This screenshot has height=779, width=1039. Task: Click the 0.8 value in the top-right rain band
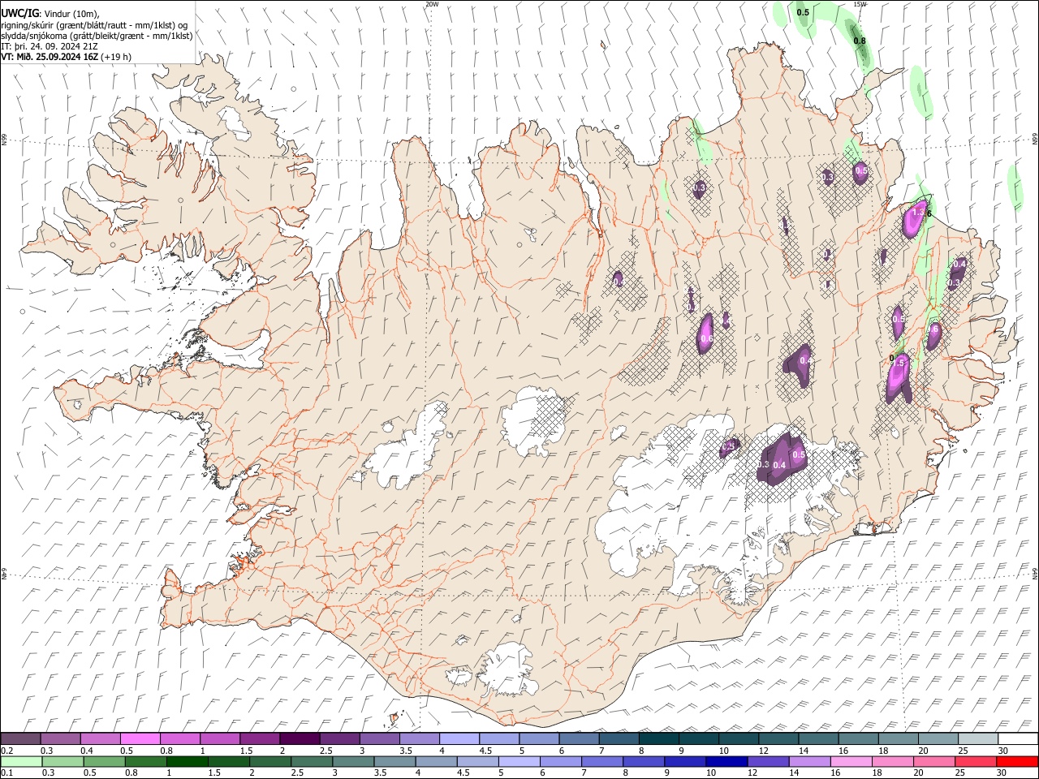point(860,41)
